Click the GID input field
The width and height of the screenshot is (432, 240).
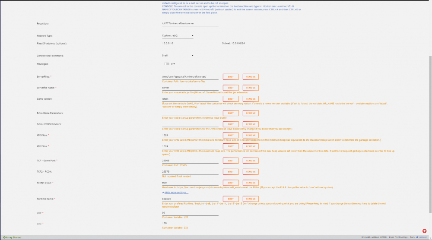190,224
